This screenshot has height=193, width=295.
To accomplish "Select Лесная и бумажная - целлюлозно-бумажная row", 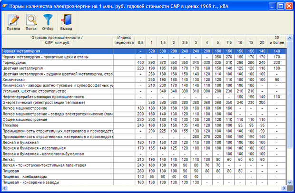I will point(144,154).
